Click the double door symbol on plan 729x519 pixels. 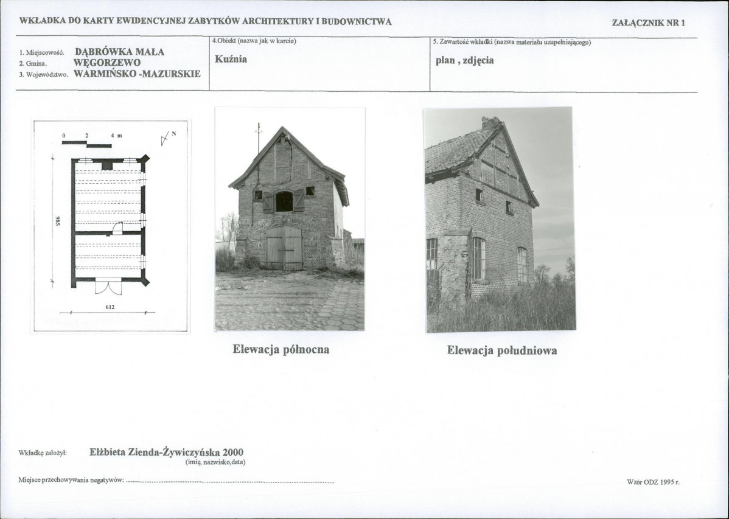108,287
